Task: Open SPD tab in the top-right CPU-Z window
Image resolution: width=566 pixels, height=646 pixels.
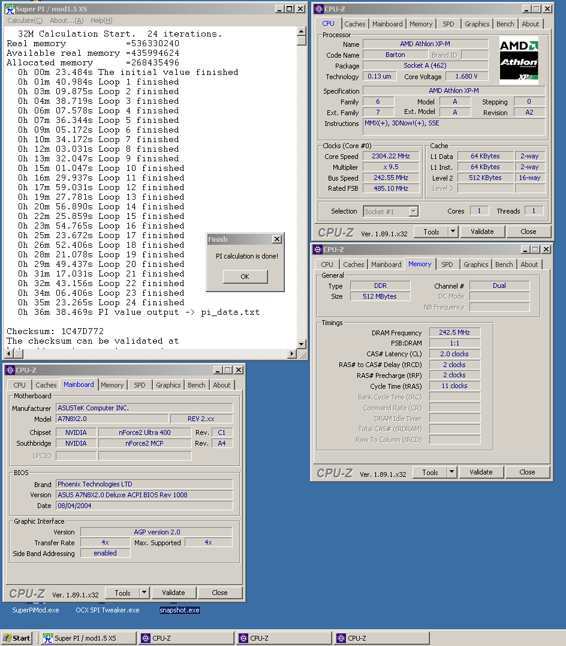Action: [x=448, y=24]
